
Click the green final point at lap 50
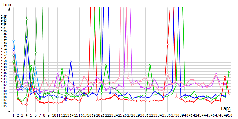coord(229,72)
